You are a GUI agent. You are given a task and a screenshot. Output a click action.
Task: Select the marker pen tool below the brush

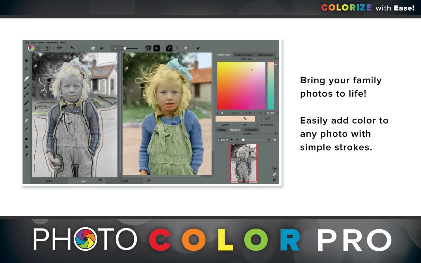tap(26, 87)
